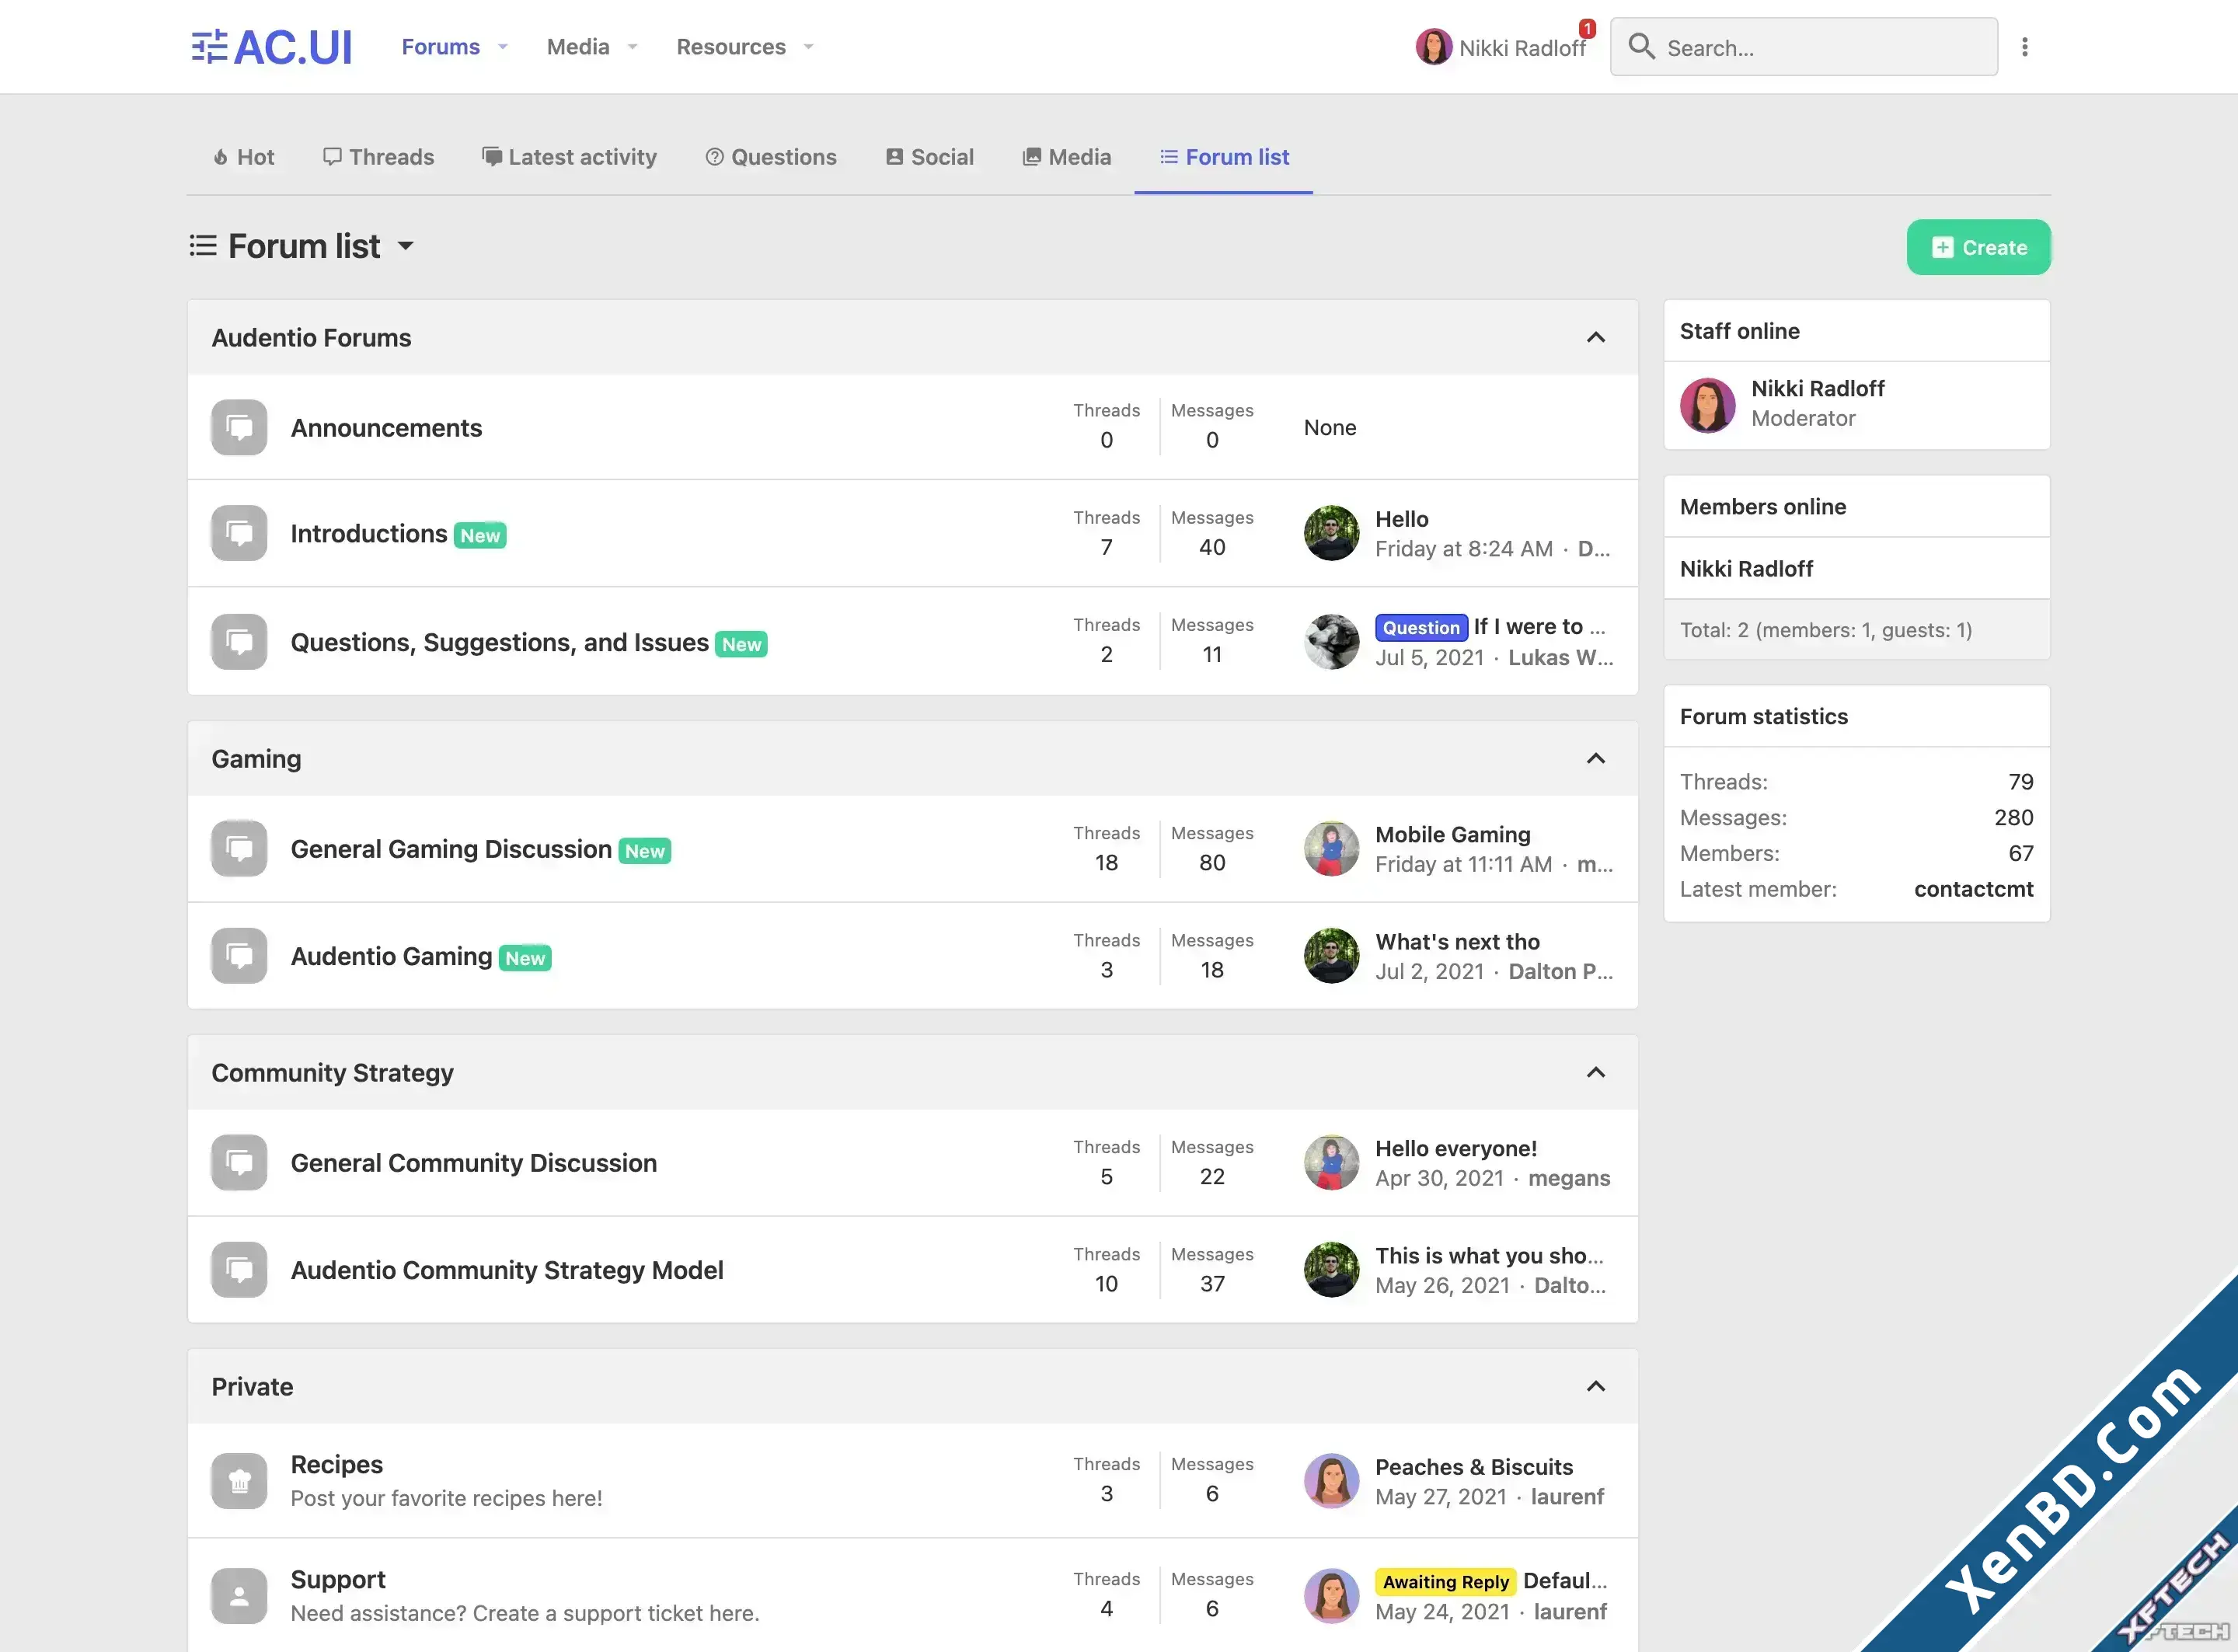This screenshot has height=1652, width=2238.
Task: Click the Announcements forum icon
Action: [239, 427]
